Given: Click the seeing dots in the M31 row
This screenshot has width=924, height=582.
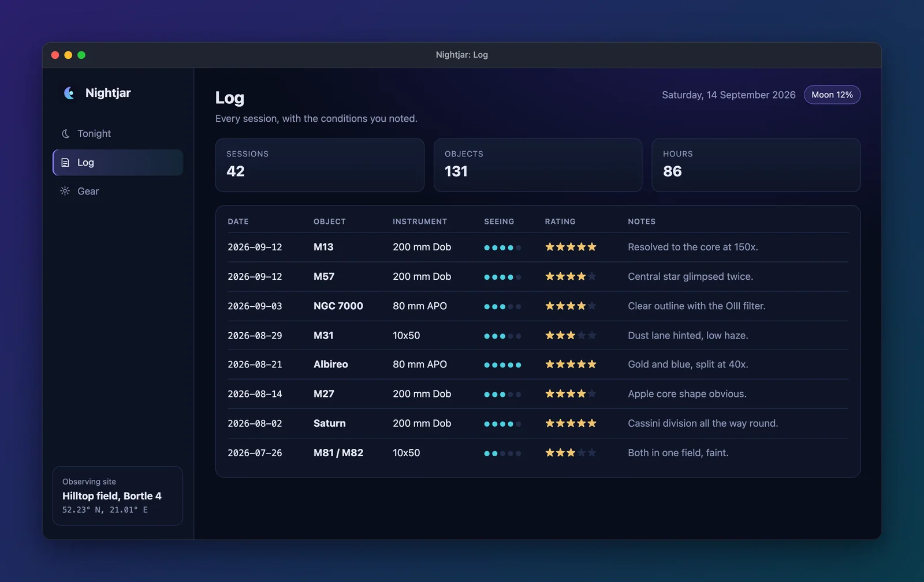Looking at the screenshot, I should tap(502, 336).
